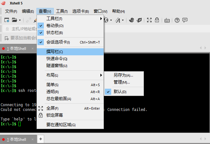This screenshot has height=144, width=210.
Task: Close the 查看(V) menu
Action: [45, 11]
